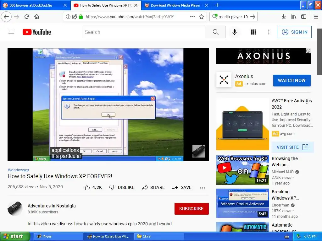This screenshot has width=322, height=241.
Task: Close the DuckDuckGo tab
Action: coord(65,5)
